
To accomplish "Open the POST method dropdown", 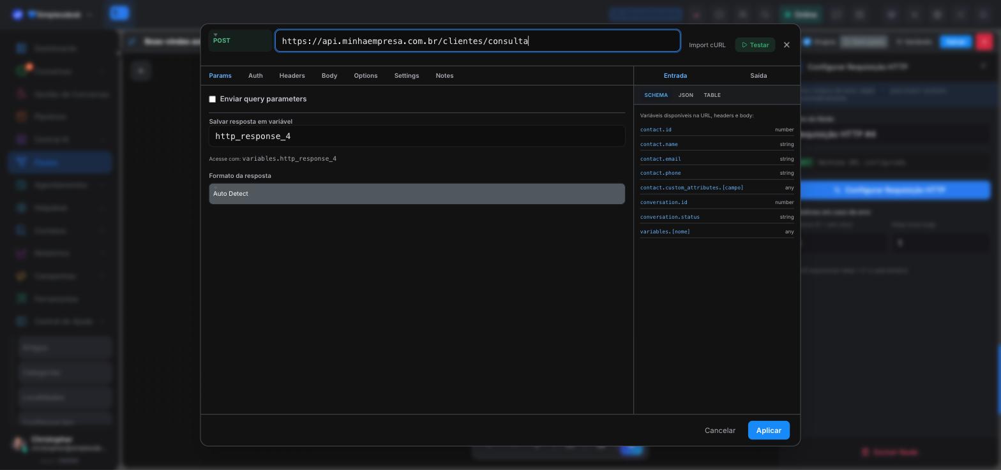I will [240, 41].
